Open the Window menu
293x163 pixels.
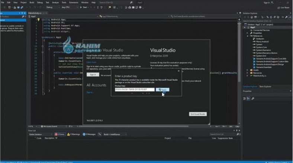pyautogui.click(x=85, y=3)
